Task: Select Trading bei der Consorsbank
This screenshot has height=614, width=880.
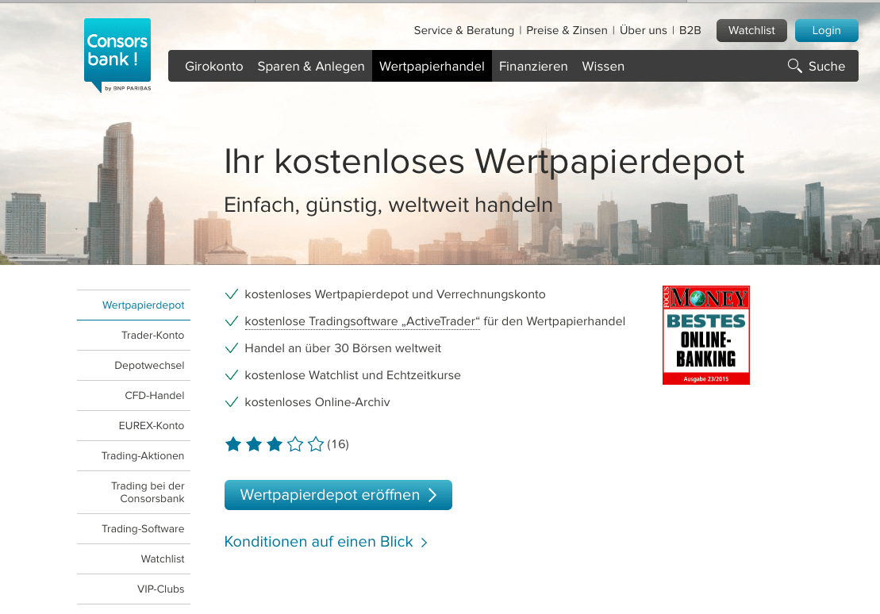Action: coord(133,492)
